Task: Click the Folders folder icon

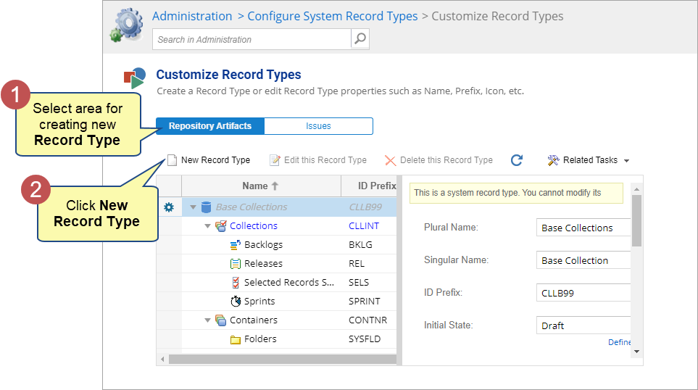Action: tap(235, 339)
